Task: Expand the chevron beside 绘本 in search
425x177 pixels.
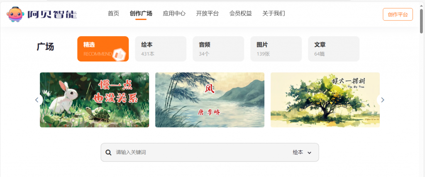Action: tap(309, 153)
